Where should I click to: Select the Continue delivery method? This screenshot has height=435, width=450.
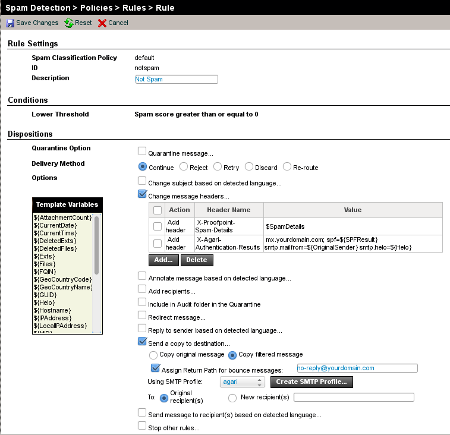tap(143, 166)
